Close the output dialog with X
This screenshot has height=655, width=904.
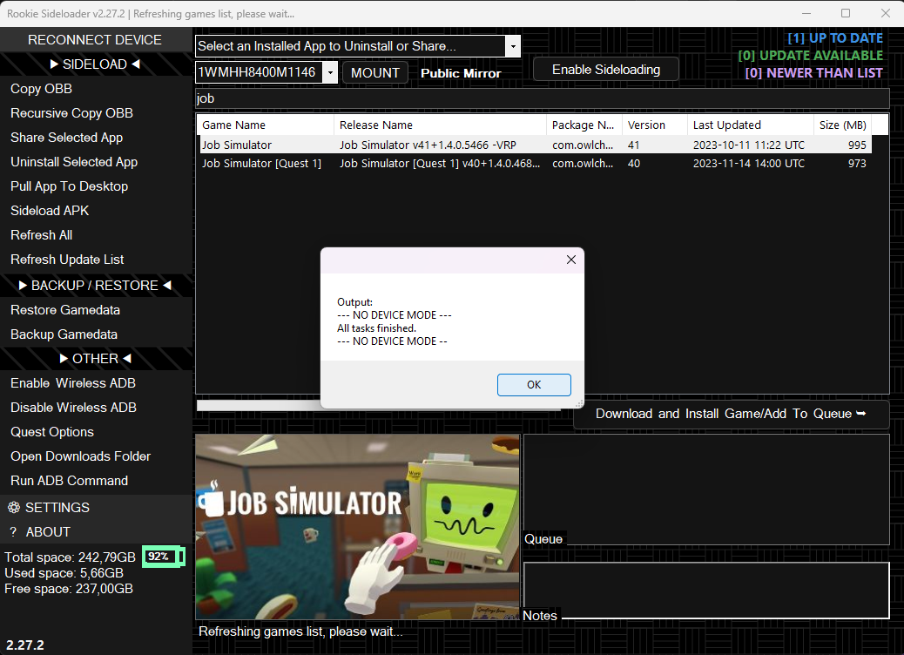(x=570, y=260)
